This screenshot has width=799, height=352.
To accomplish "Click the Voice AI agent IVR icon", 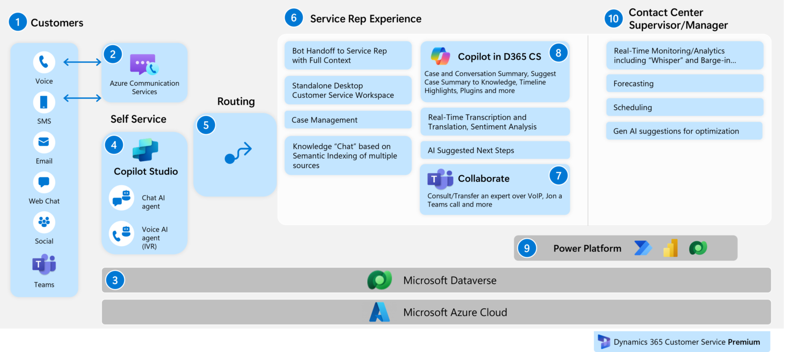I will pyautogui.click(x=121, y=234).
